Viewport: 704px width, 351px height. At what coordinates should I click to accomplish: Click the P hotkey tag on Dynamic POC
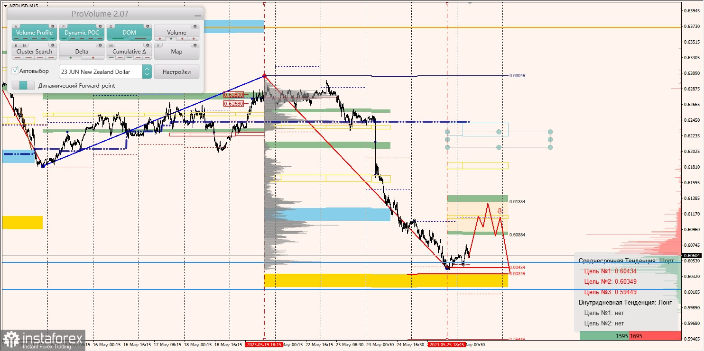[64, 27]
